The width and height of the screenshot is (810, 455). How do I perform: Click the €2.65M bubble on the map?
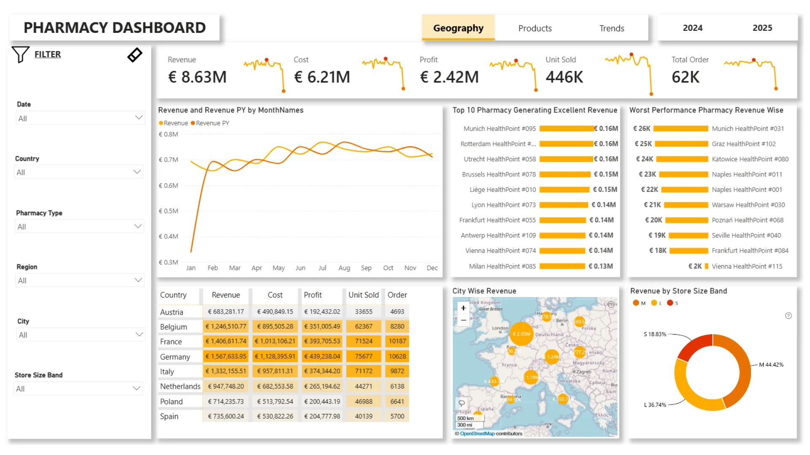coord(521,334)
